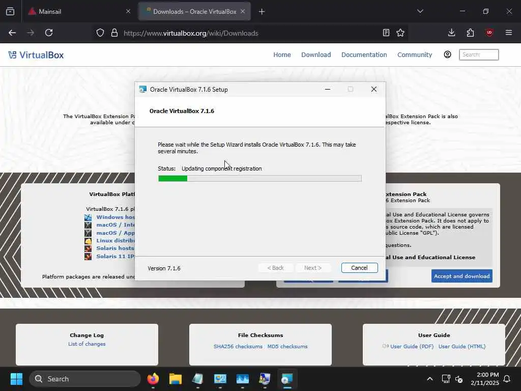The width and height of the screenshot is (521, 391).
Task: Minimize the Oracle VirtualBox Setup dialog
Action: pos(328,89)
